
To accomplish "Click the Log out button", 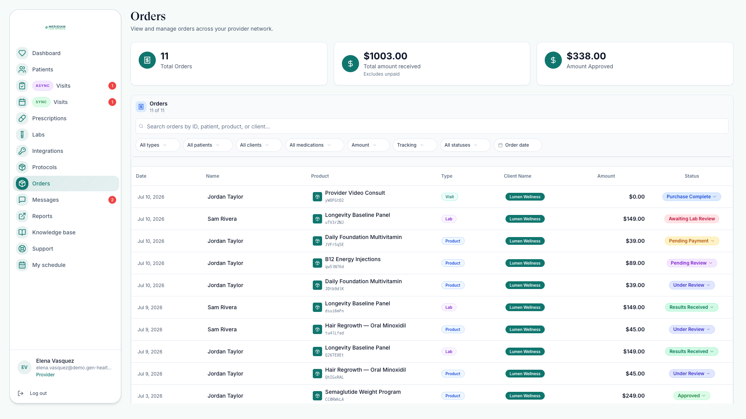I will pyautogui.click(x=32, y=393).
